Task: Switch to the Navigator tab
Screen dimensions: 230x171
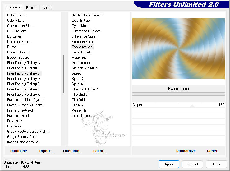Action: pos(13,7)
